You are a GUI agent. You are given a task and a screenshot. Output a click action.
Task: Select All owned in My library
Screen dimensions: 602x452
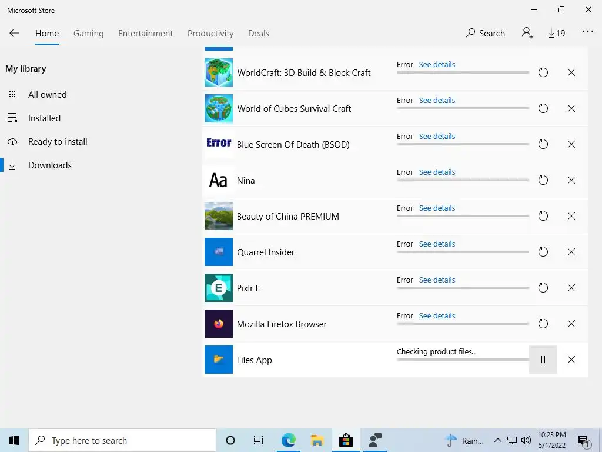(47, 95)
